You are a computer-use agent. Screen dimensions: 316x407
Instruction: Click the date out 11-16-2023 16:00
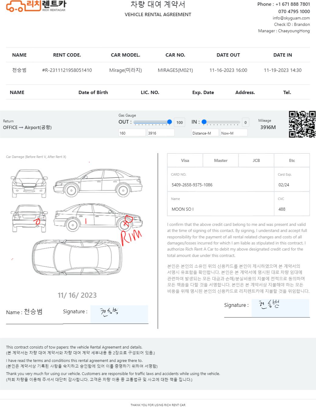tap(228, 70)
